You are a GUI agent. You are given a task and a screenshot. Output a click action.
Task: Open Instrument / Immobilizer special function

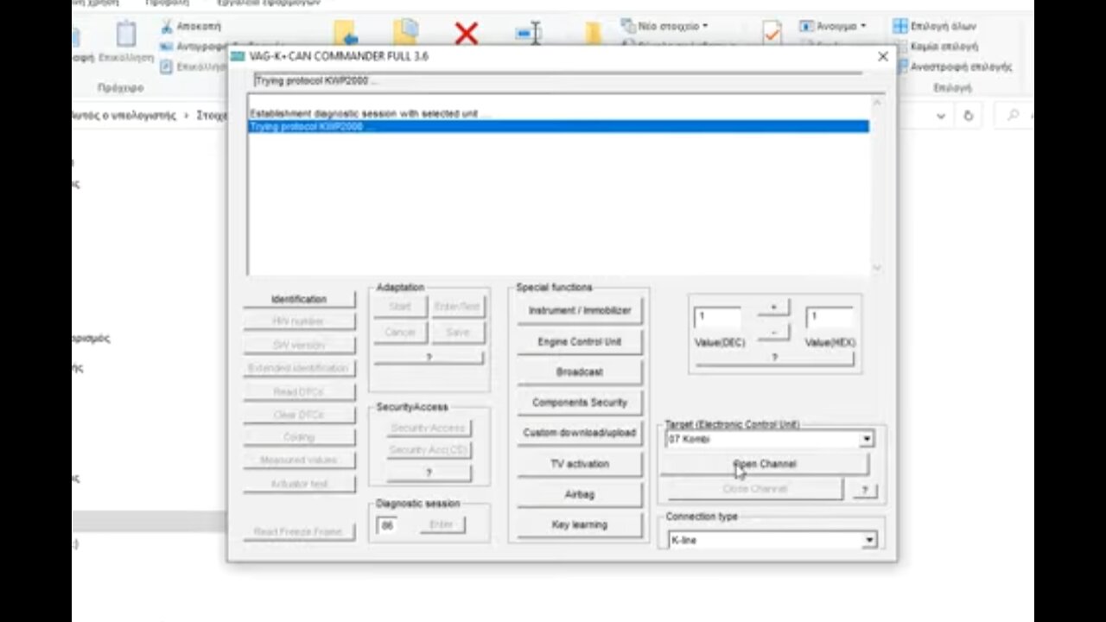click(x=580, y=311)
